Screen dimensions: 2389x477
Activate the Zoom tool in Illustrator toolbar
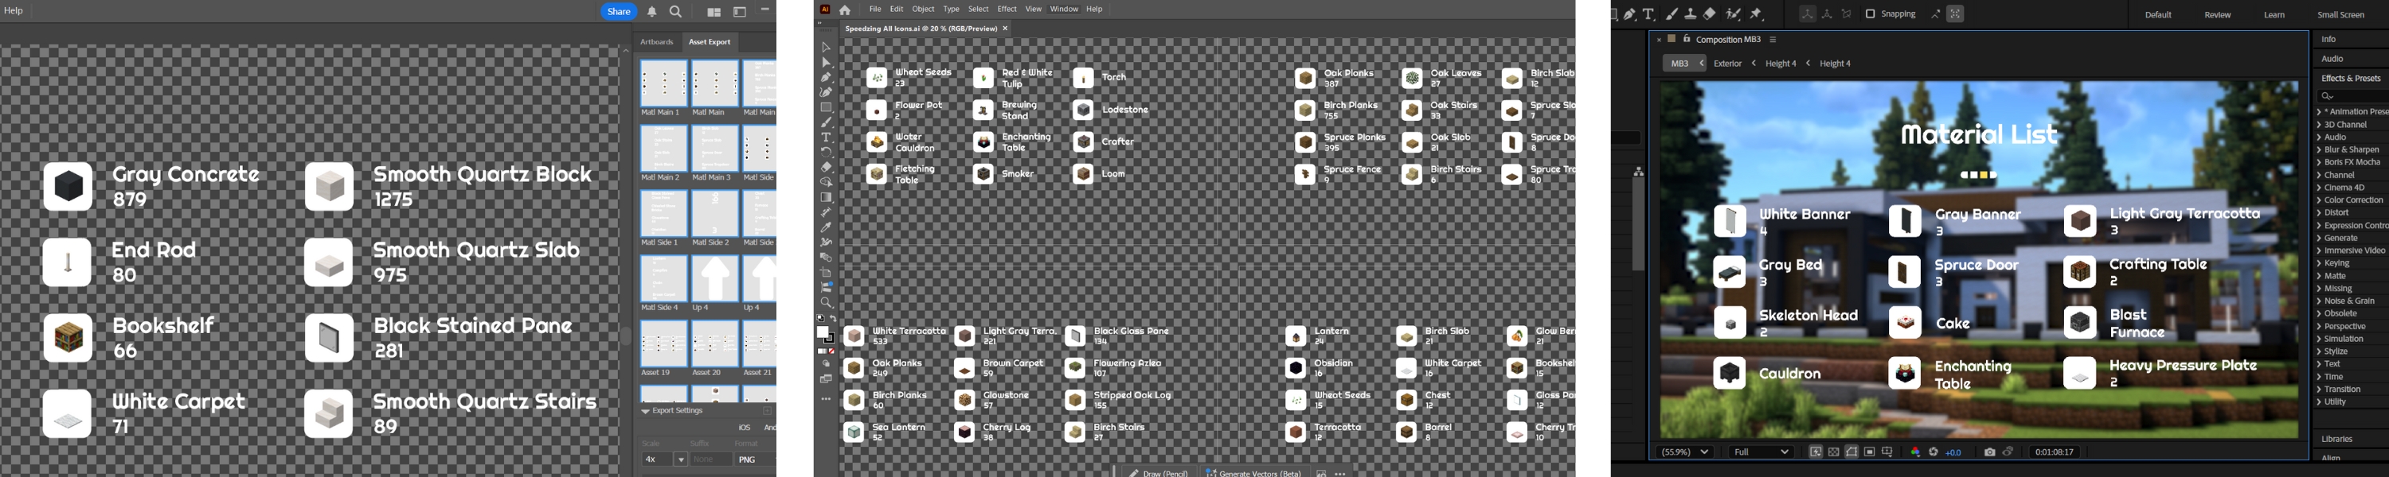825,303
